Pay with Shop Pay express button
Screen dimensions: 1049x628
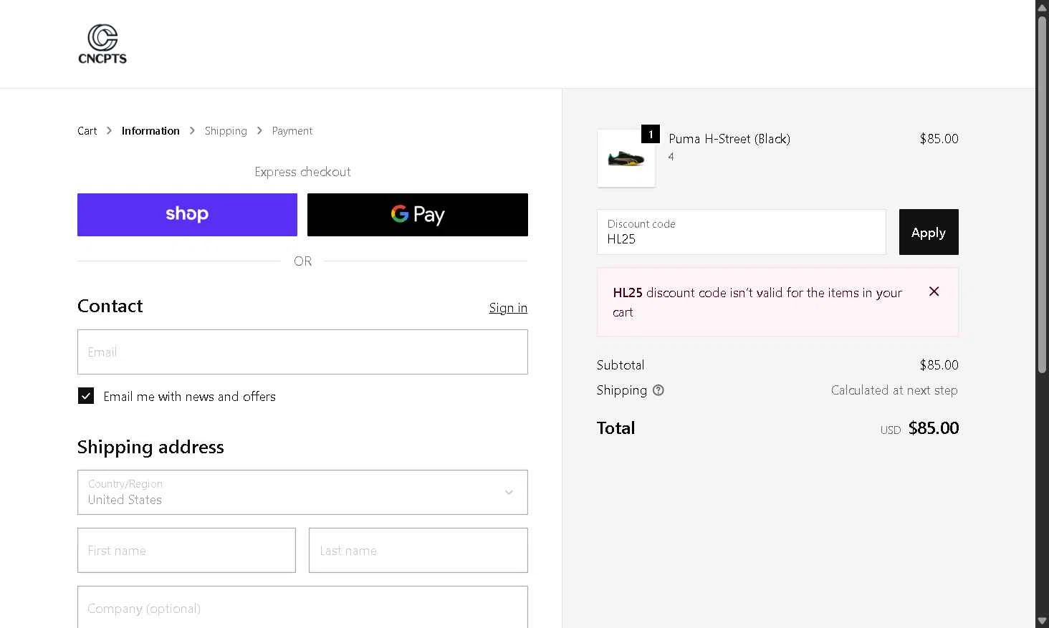pos(187,215)
